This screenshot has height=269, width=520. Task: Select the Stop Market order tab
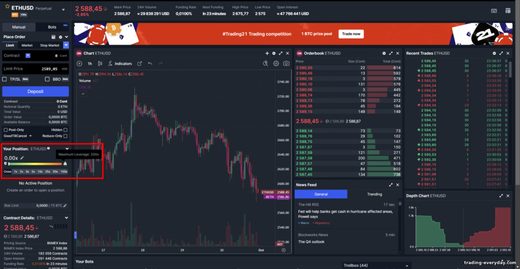[50, 45]
